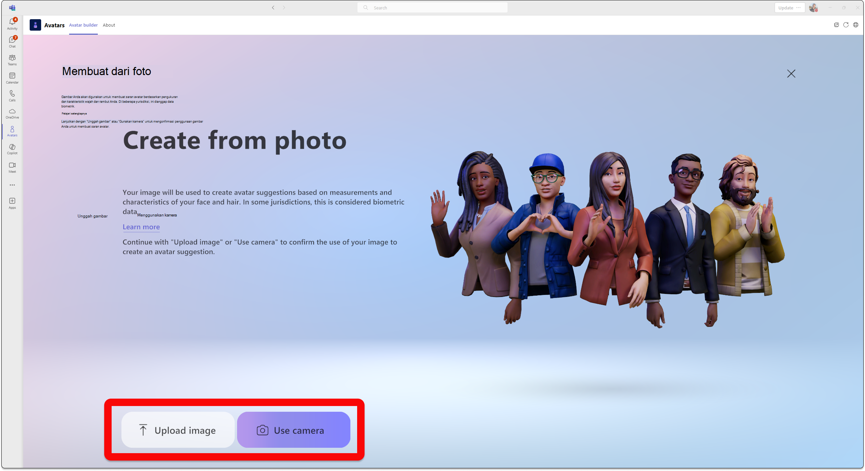
Task: Close the Create from photo dialog
Action: click(x=791, y=74)
